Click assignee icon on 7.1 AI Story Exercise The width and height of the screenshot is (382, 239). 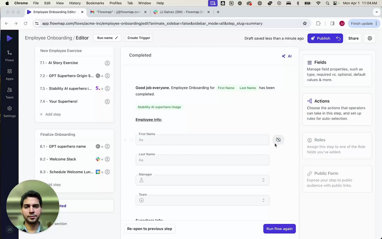[107, 63]
